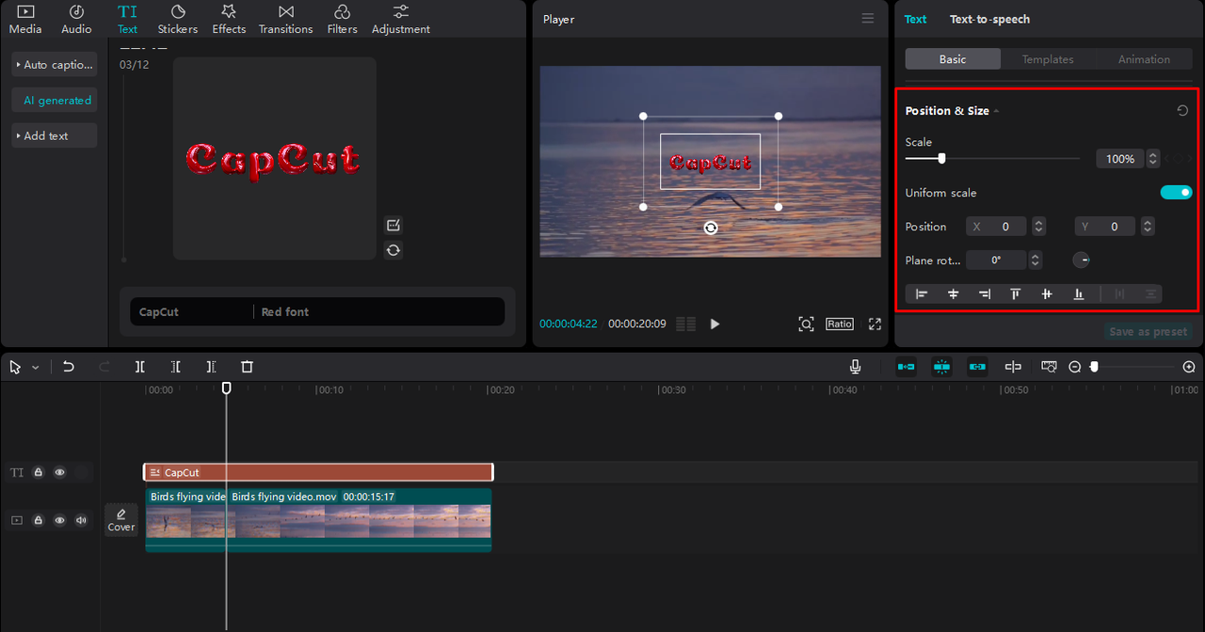Play the video in the Player

point(715,324)
